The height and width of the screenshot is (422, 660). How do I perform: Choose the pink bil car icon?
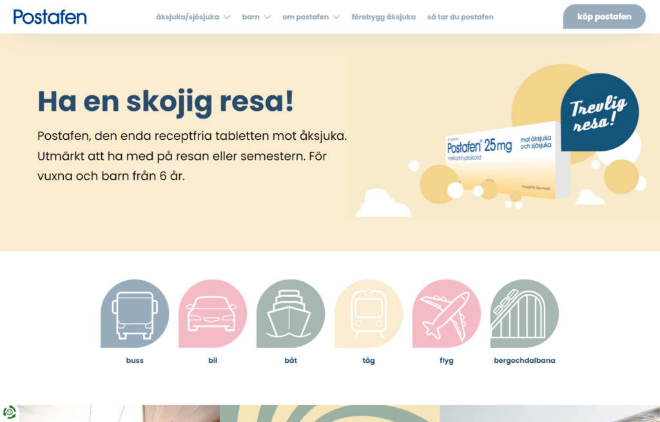point(213,314)
